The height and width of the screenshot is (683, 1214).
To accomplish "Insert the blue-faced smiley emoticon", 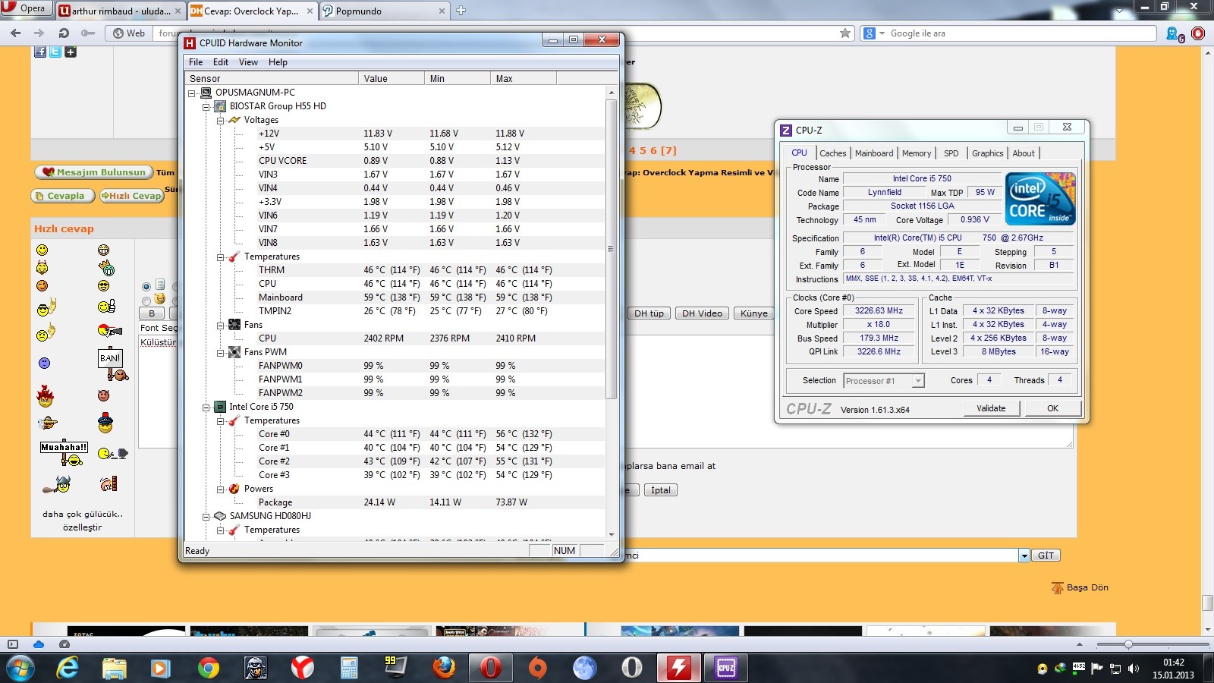I will (44, 364).
